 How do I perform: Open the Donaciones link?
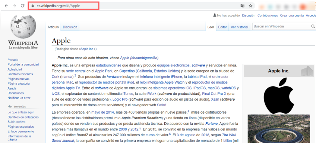coord(16,93)
